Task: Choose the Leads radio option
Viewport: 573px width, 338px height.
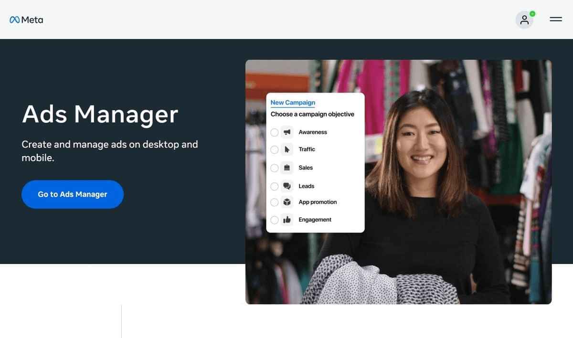Action: tap(274, 186)
